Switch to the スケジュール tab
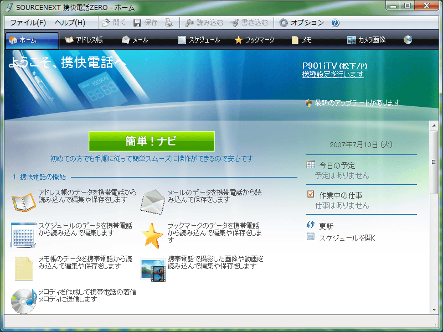Screen dimensions: 443x332 point(199,40)
